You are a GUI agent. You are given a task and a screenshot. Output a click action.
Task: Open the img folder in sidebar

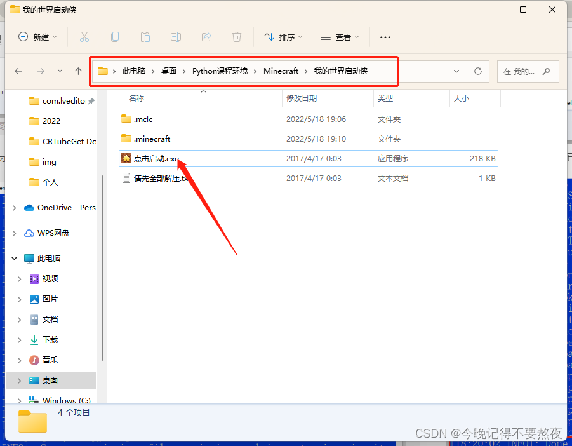tap(50, 162)
